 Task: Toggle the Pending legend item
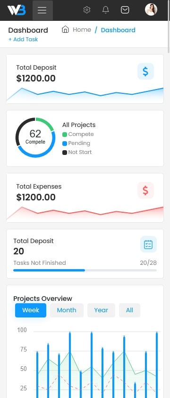pos(76,143)
